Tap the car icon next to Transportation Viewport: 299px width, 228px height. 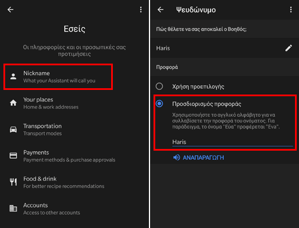[13, 129]
